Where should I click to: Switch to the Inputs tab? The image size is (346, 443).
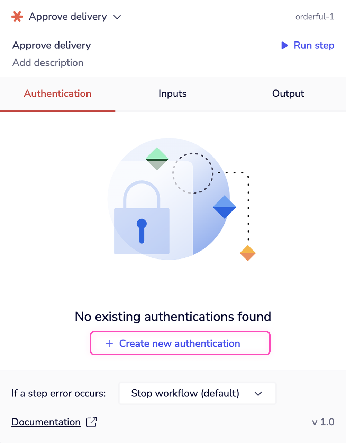172,94
